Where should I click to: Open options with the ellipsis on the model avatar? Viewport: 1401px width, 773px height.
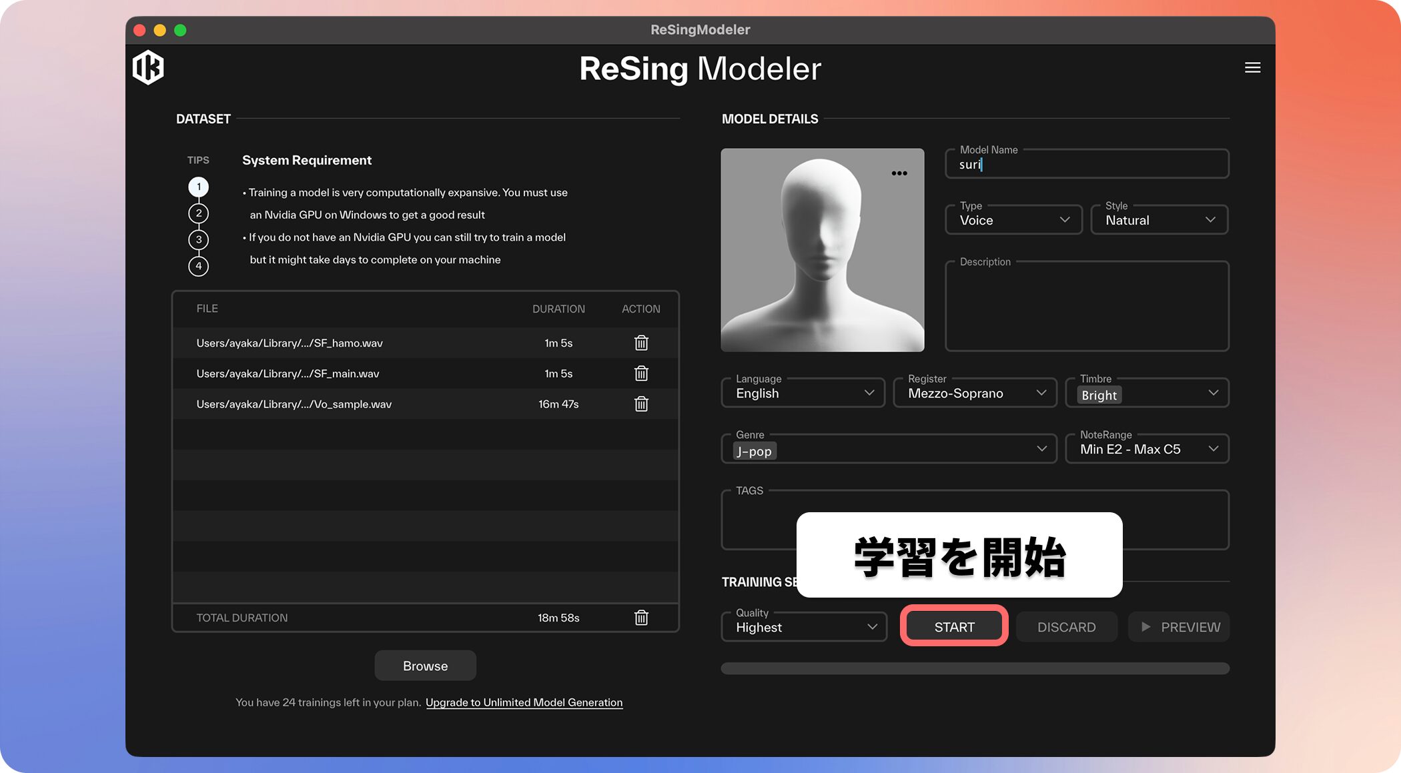tap(899, 173)
